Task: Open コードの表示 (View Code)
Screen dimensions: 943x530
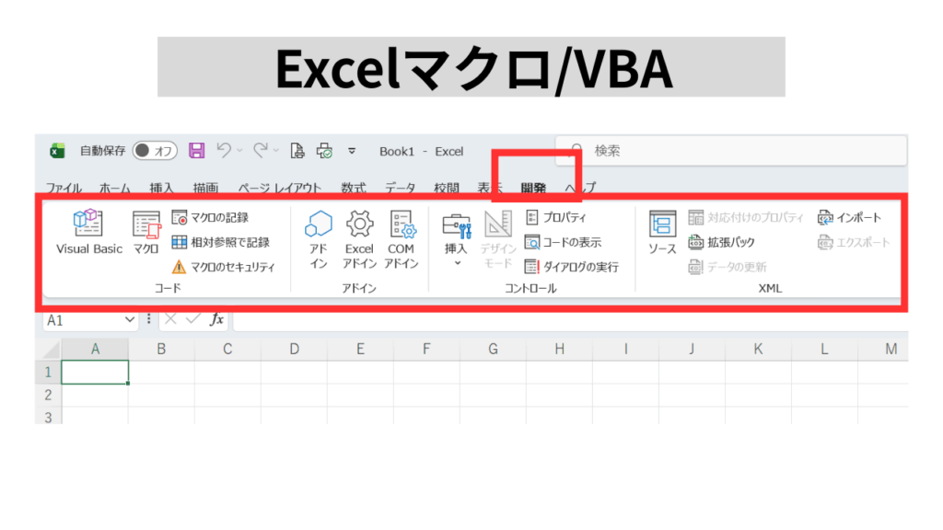Action: [563, 242]
